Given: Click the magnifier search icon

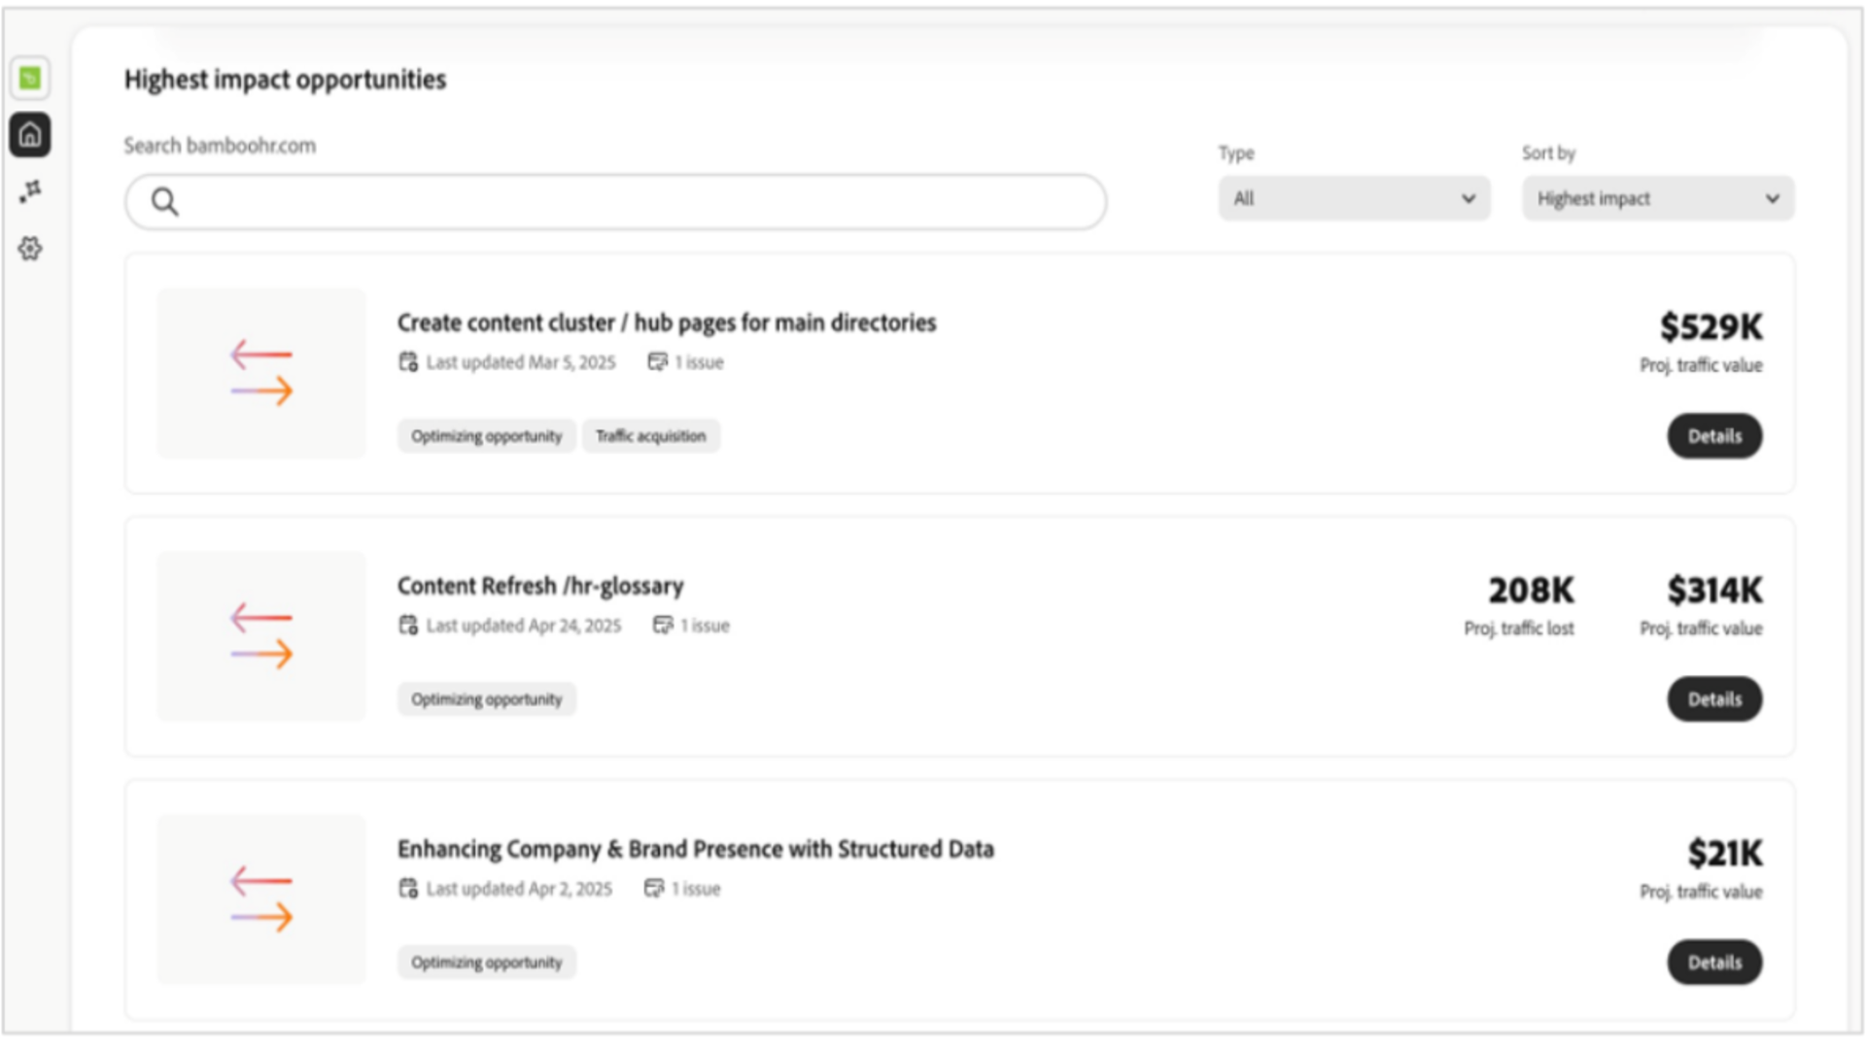Looking at the screenshot, I should click(164, 201).
